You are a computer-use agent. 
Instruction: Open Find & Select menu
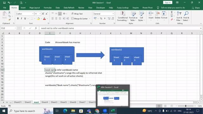(186, 16)
